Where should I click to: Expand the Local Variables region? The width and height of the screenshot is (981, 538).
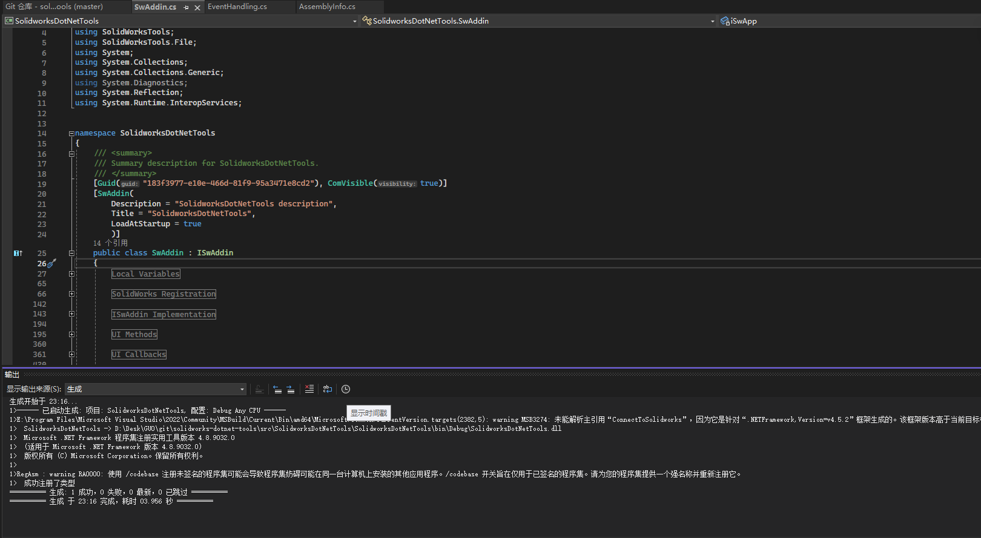[71, 274]
